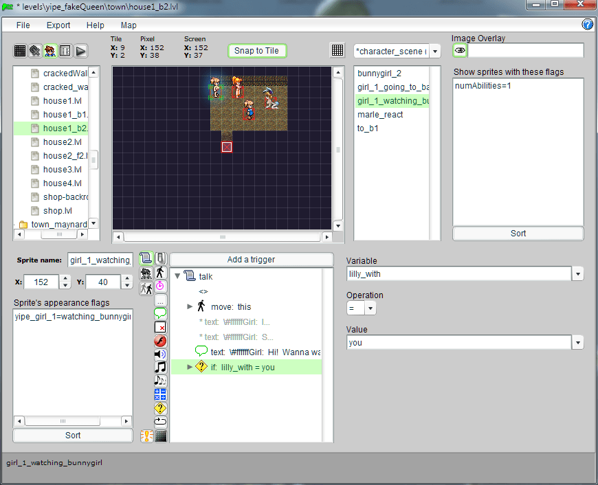Image resolution: width=598 pixels, height=485 pixels.
Task: Open the Export menu
Action: [x=58, y=25]
